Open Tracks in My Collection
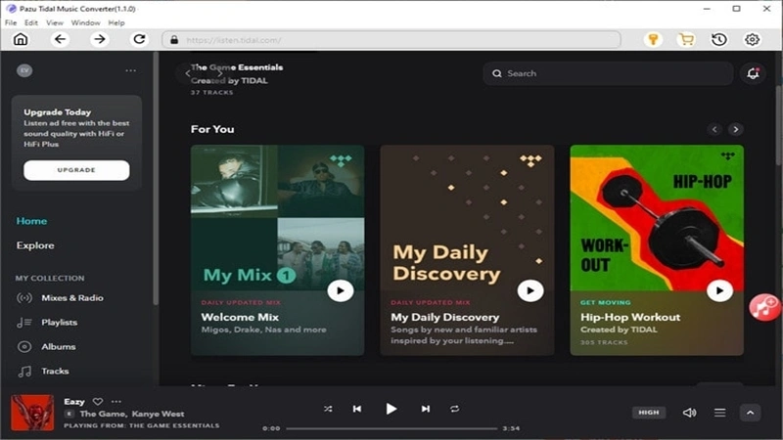Viewport: 783px width, 440px height. point(43,371)
